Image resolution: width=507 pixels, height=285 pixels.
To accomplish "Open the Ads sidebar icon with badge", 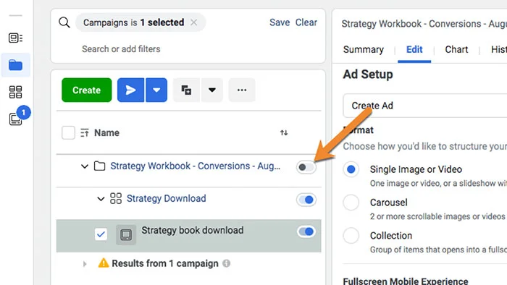I will tap(15, 119).
